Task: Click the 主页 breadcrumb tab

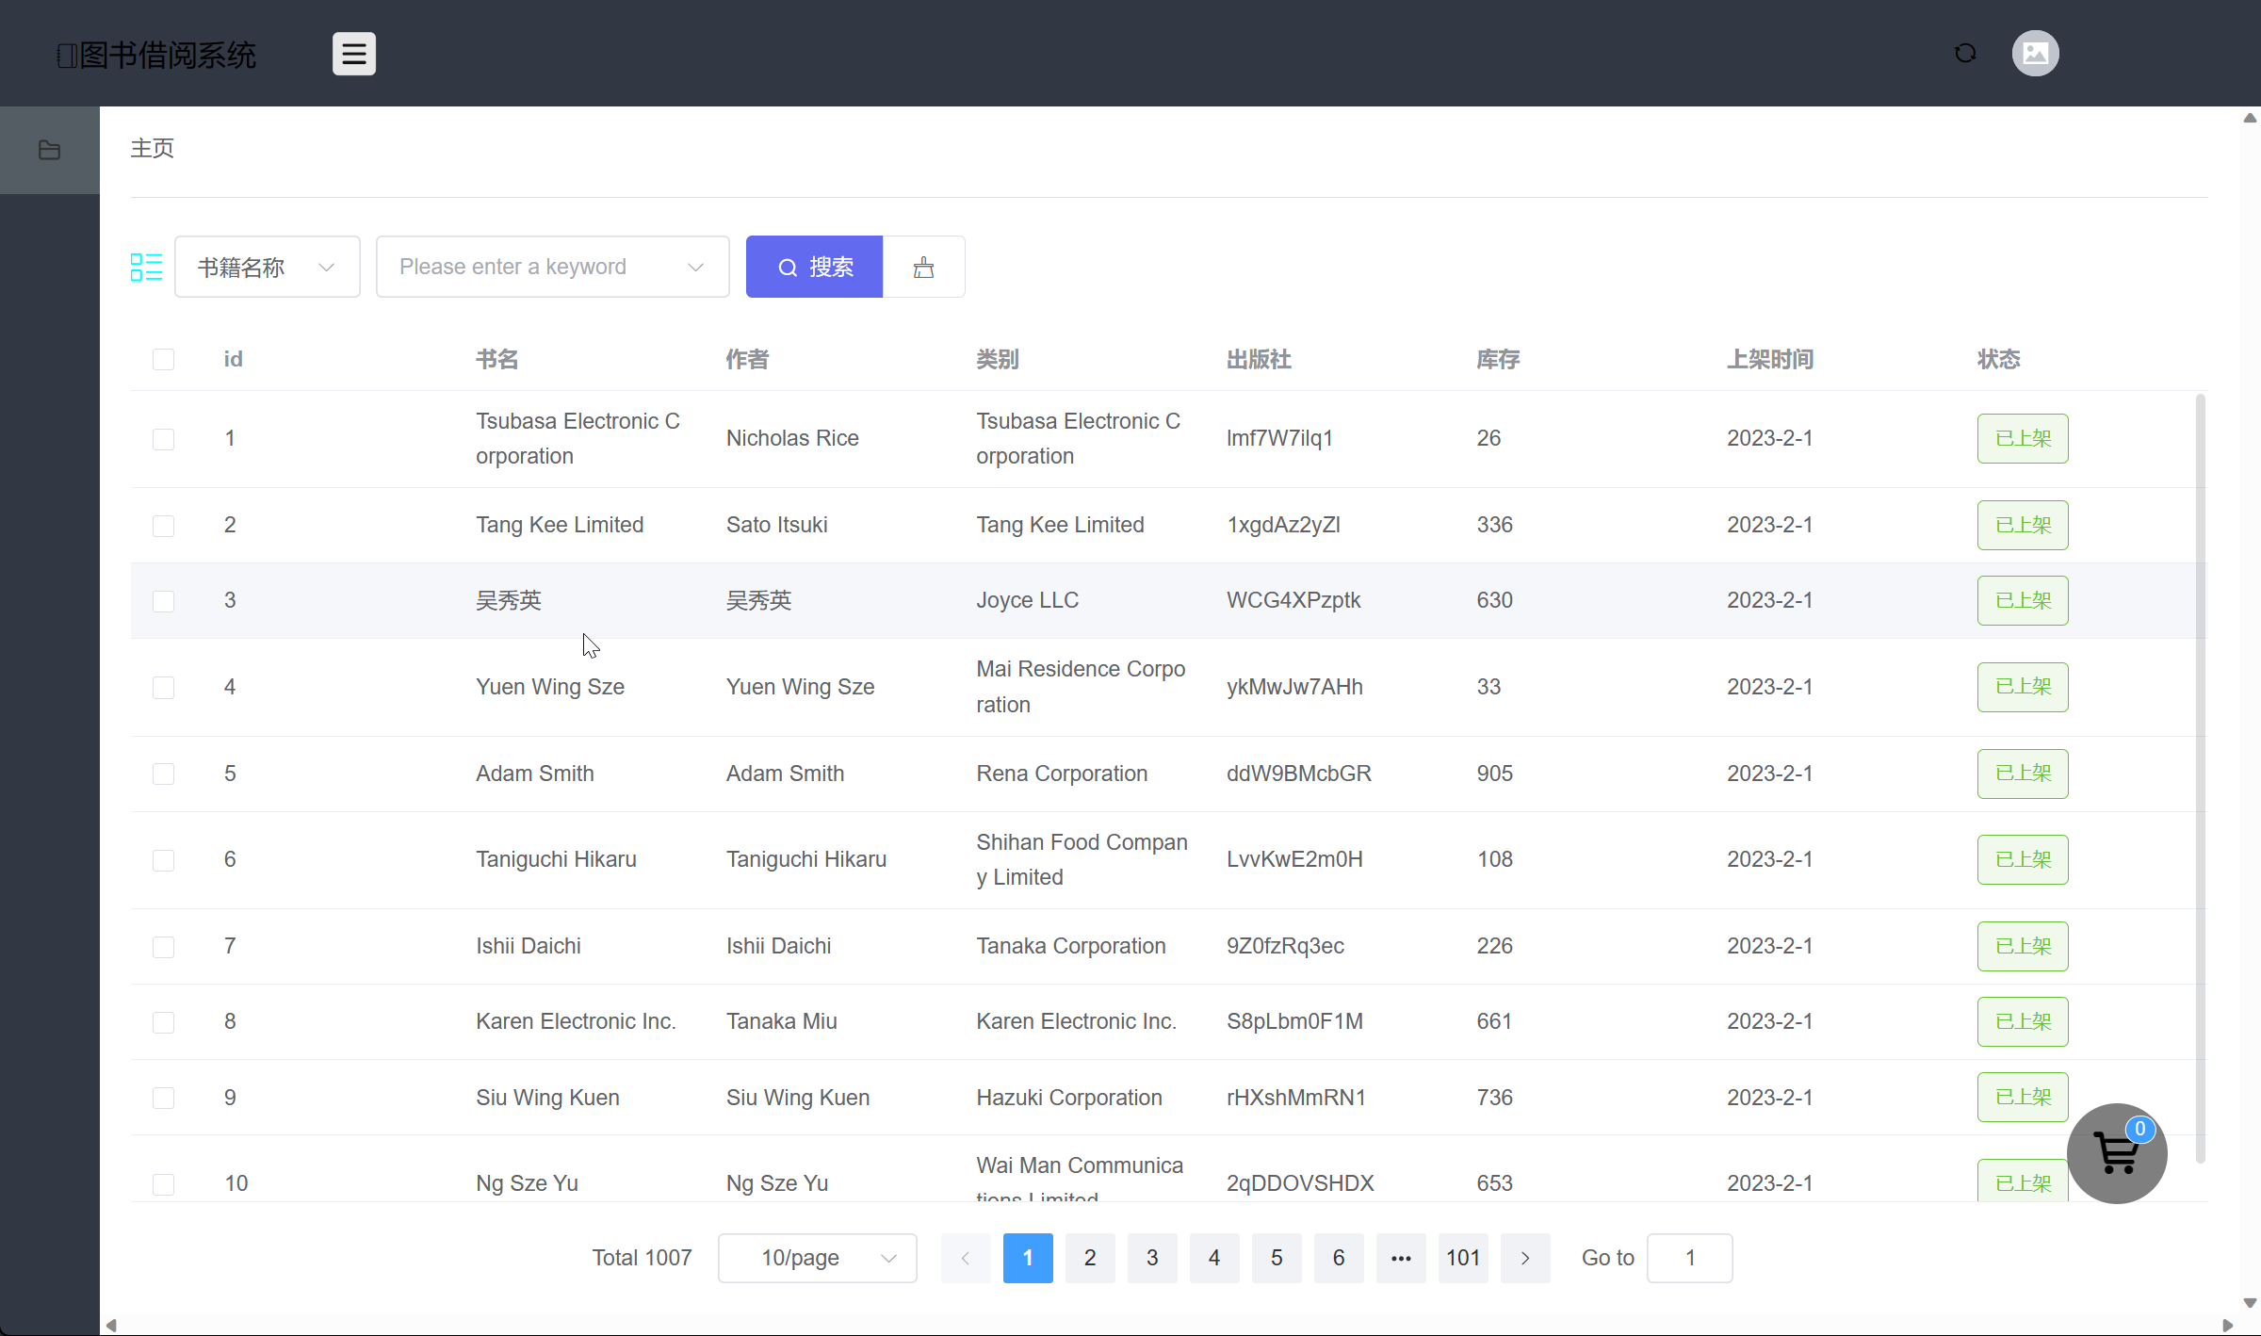Action: pyautogui.click(x=152, y=148)
